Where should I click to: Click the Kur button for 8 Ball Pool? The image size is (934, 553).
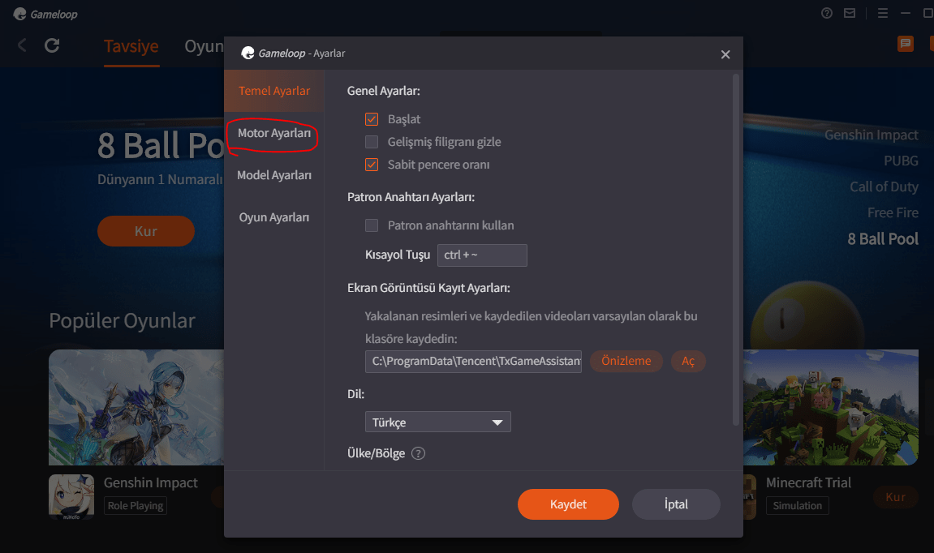[146, 231]
